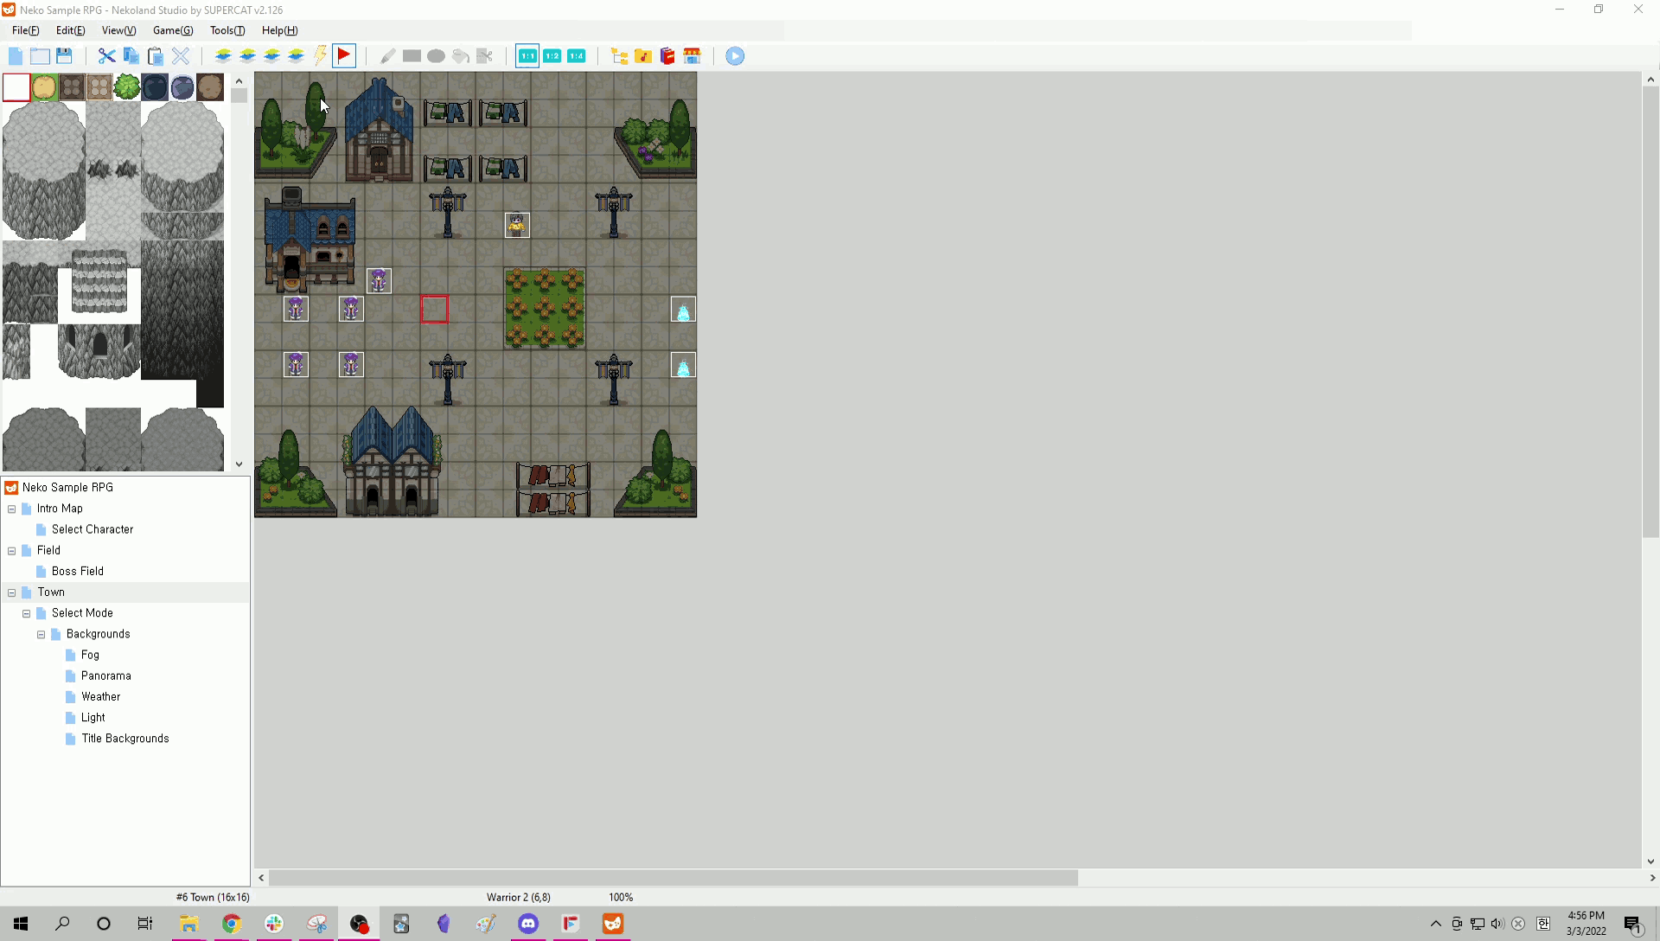This screenshot has height=941, width=1660.
Task: Open Chrome from the taskbar
Action: pos(232,924)
